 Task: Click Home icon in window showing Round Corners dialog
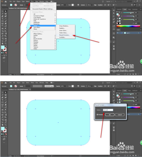tap(6, 83)
